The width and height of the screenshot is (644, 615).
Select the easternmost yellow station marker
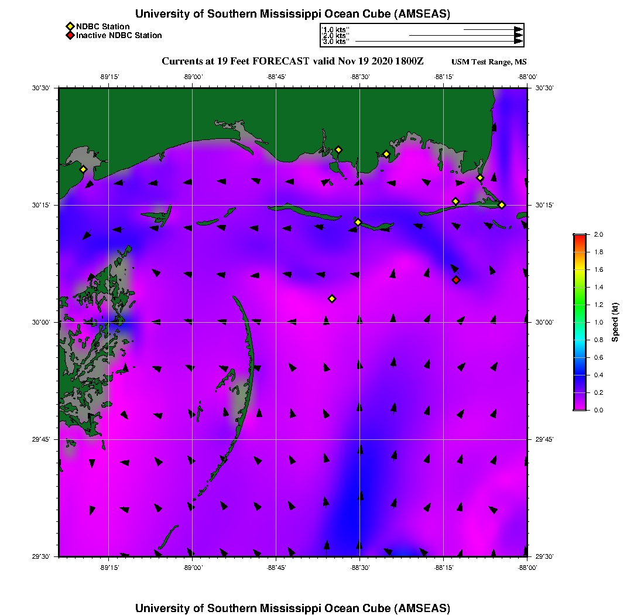point(502,205)
